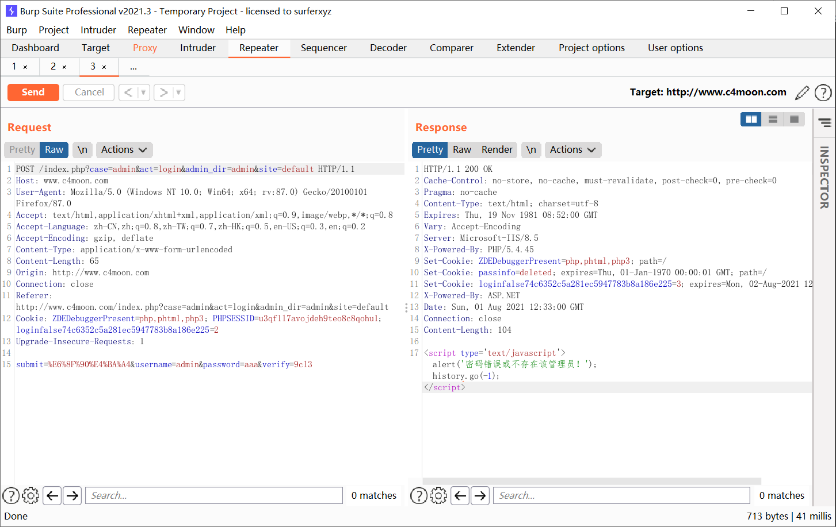This screenshot has height=527, width=836.
Task: Switch to the Intruder tool tab
Action: (198, 48)
